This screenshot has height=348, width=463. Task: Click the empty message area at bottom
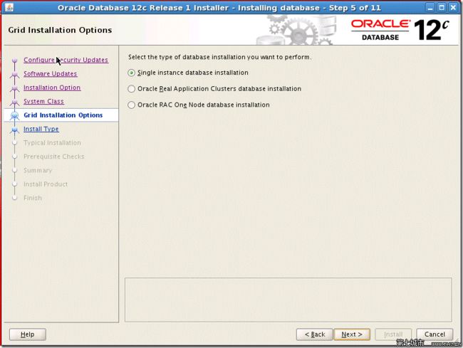click(288, 300)
